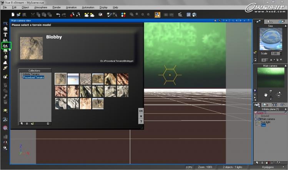Click the Sea material sphere preview
Image resolution: width=288 pixels, height=170 pixels.
point(271,39)
